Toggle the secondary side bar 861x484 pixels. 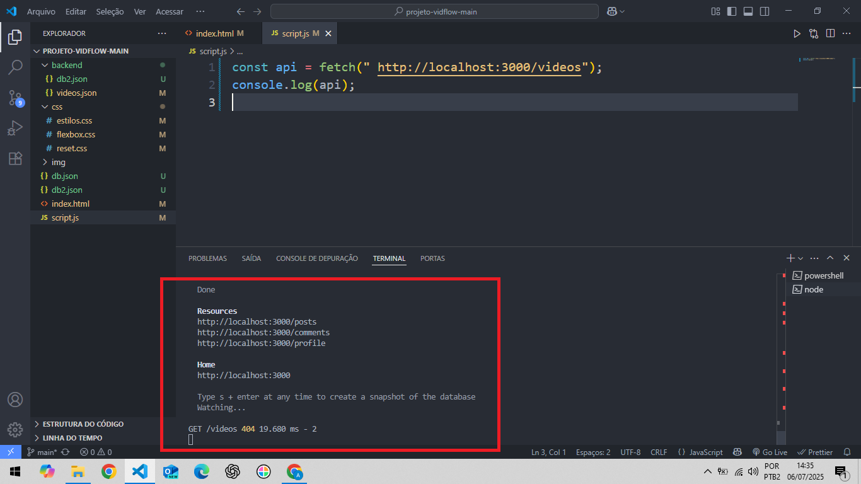click(x=765, y=11)
